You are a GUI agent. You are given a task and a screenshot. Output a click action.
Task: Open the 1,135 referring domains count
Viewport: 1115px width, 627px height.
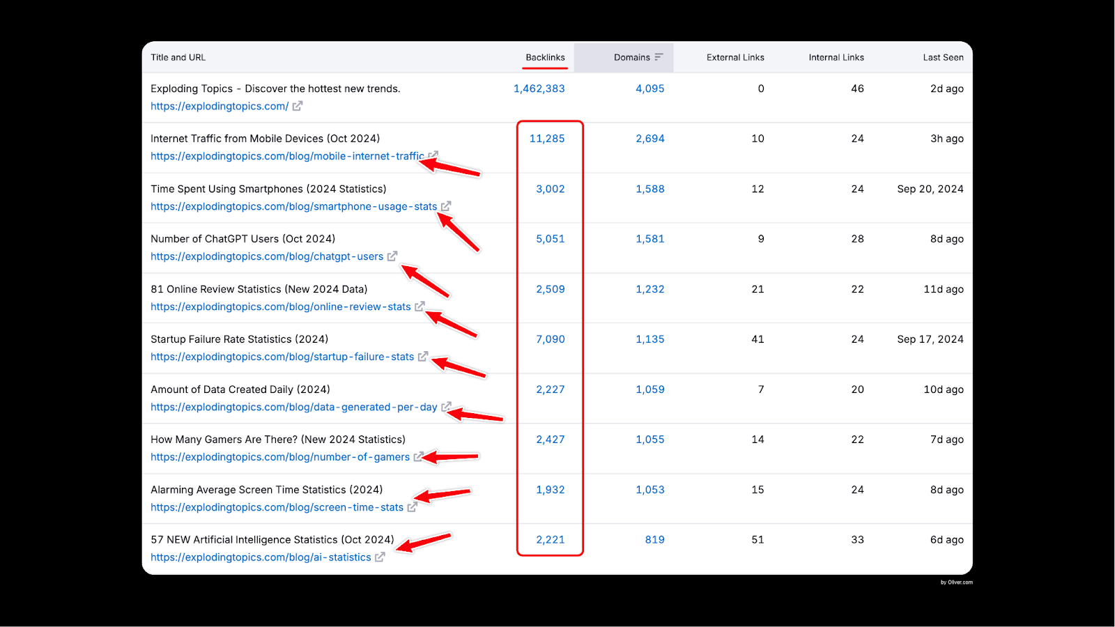(650, 339)
